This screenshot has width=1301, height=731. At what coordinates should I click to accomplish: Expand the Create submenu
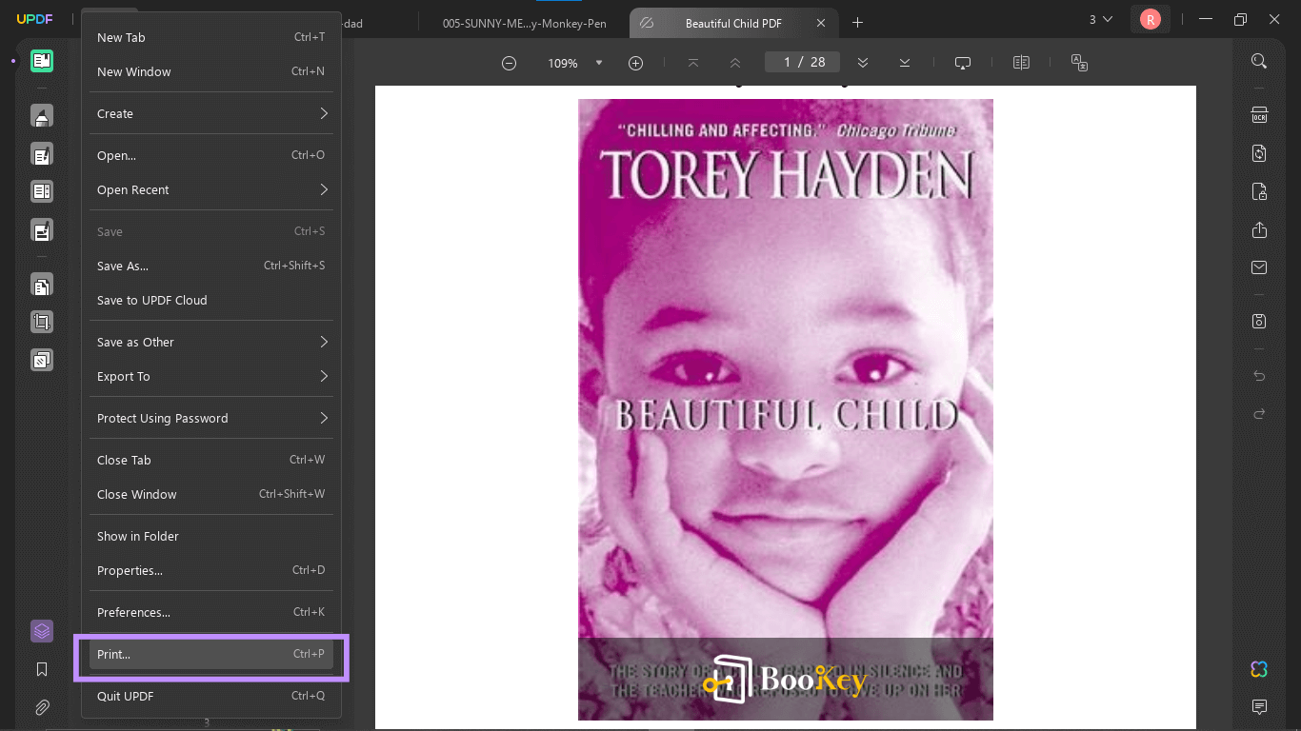(210, 113)
